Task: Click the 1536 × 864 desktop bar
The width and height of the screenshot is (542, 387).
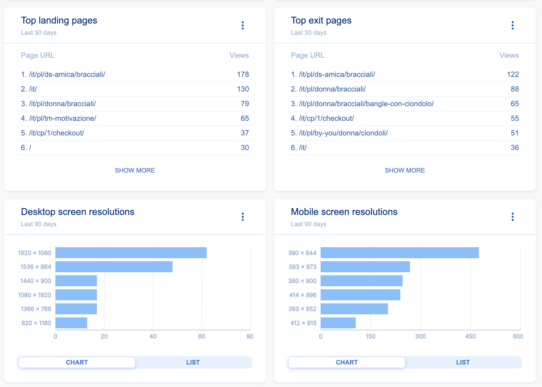Action: coord(114,267)
